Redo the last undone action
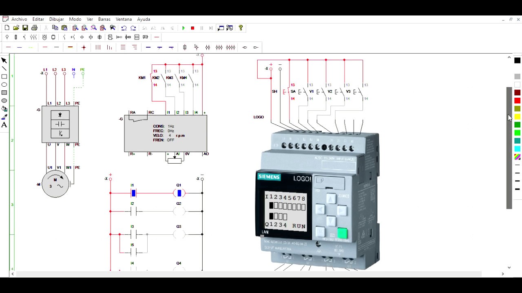This screenshot has width=522, height=293. (x=133, y=28)
